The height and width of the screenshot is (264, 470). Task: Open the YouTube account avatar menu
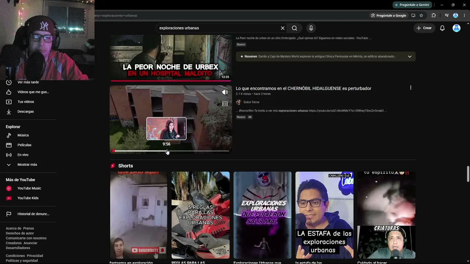point(456,28)
